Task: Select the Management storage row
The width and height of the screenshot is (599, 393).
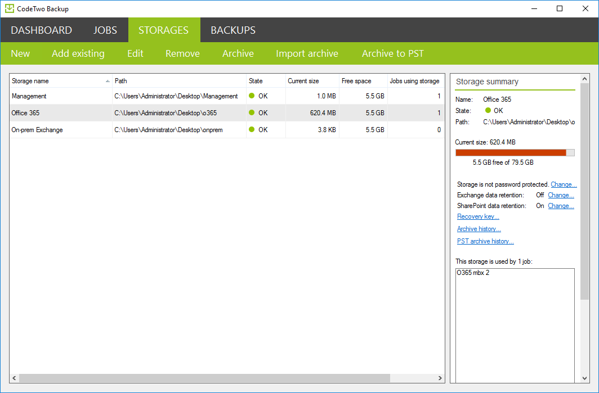Action: pos(227,96)
